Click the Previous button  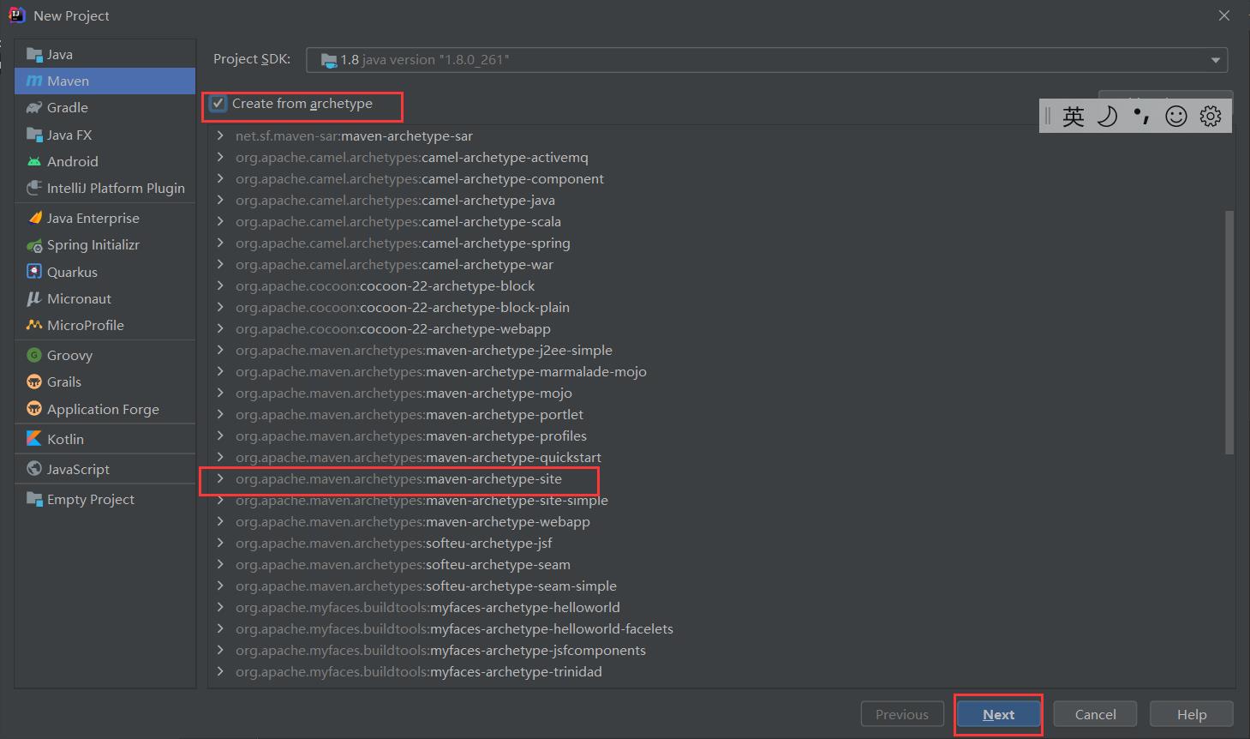pos(902,714)
